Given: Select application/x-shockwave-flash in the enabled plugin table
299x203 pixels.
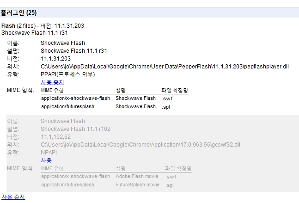Looking at the screenshot, I should coord(75,98).
